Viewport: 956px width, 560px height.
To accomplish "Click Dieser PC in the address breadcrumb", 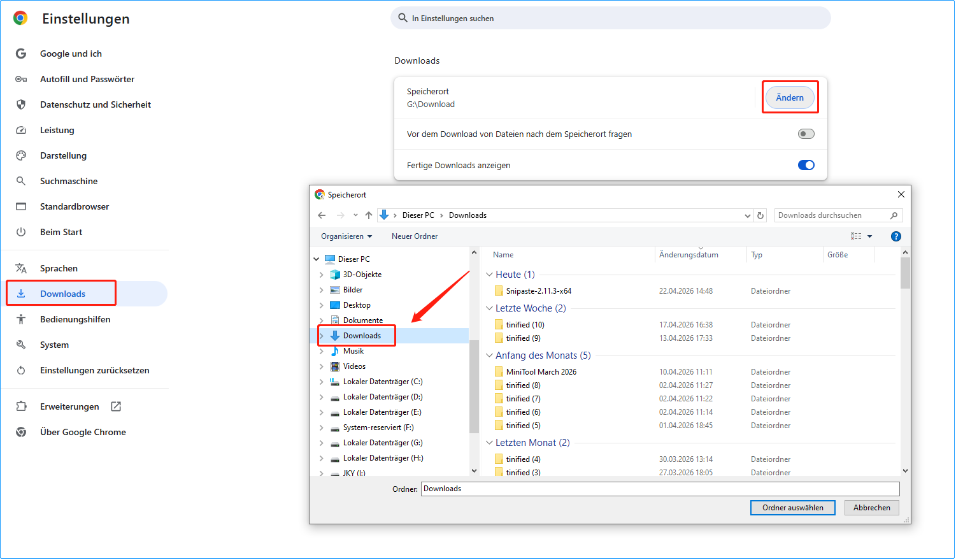I will click(x=418, y=215).
